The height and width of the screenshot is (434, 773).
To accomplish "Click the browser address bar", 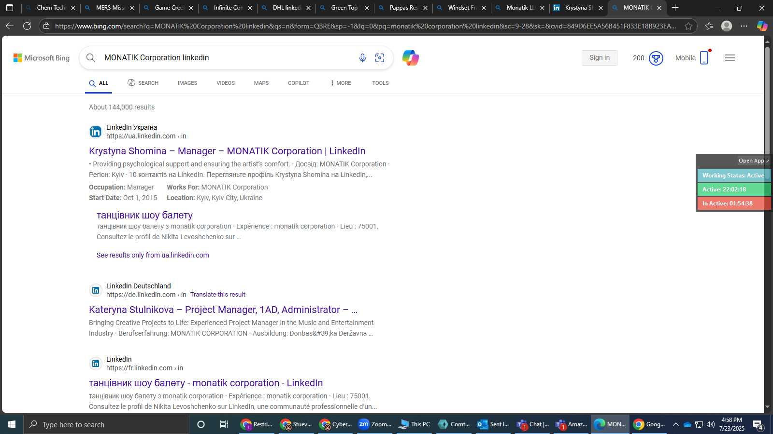I will tap(365, 26).
